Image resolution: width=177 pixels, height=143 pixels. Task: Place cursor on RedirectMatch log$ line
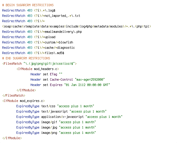[x=29, y=11]
